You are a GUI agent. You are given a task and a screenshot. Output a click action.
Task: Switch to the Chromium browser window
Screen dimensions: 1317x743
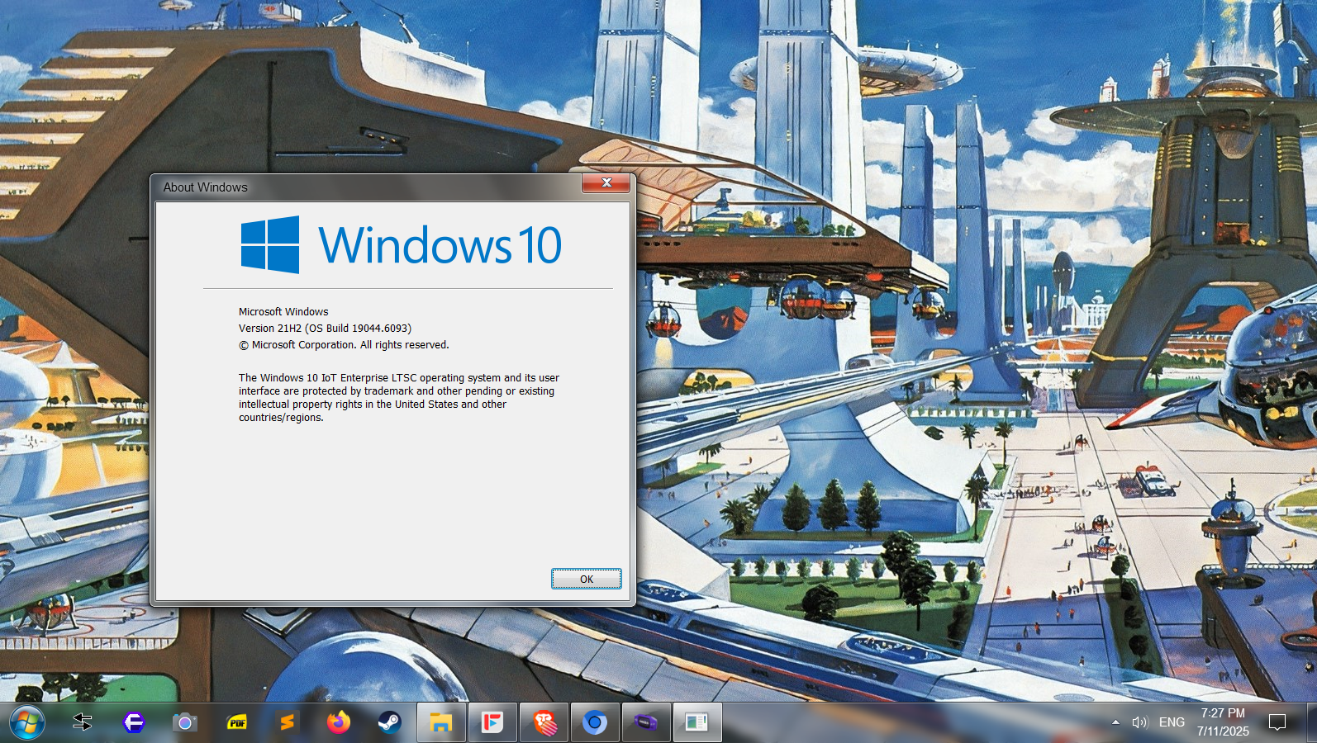pos(595,722)
